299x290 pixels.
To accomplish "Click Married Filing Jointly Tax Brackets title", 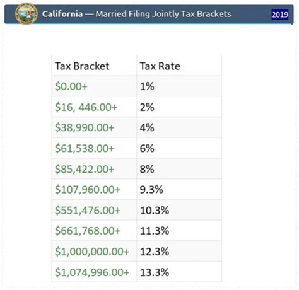I will pos(163,14).
